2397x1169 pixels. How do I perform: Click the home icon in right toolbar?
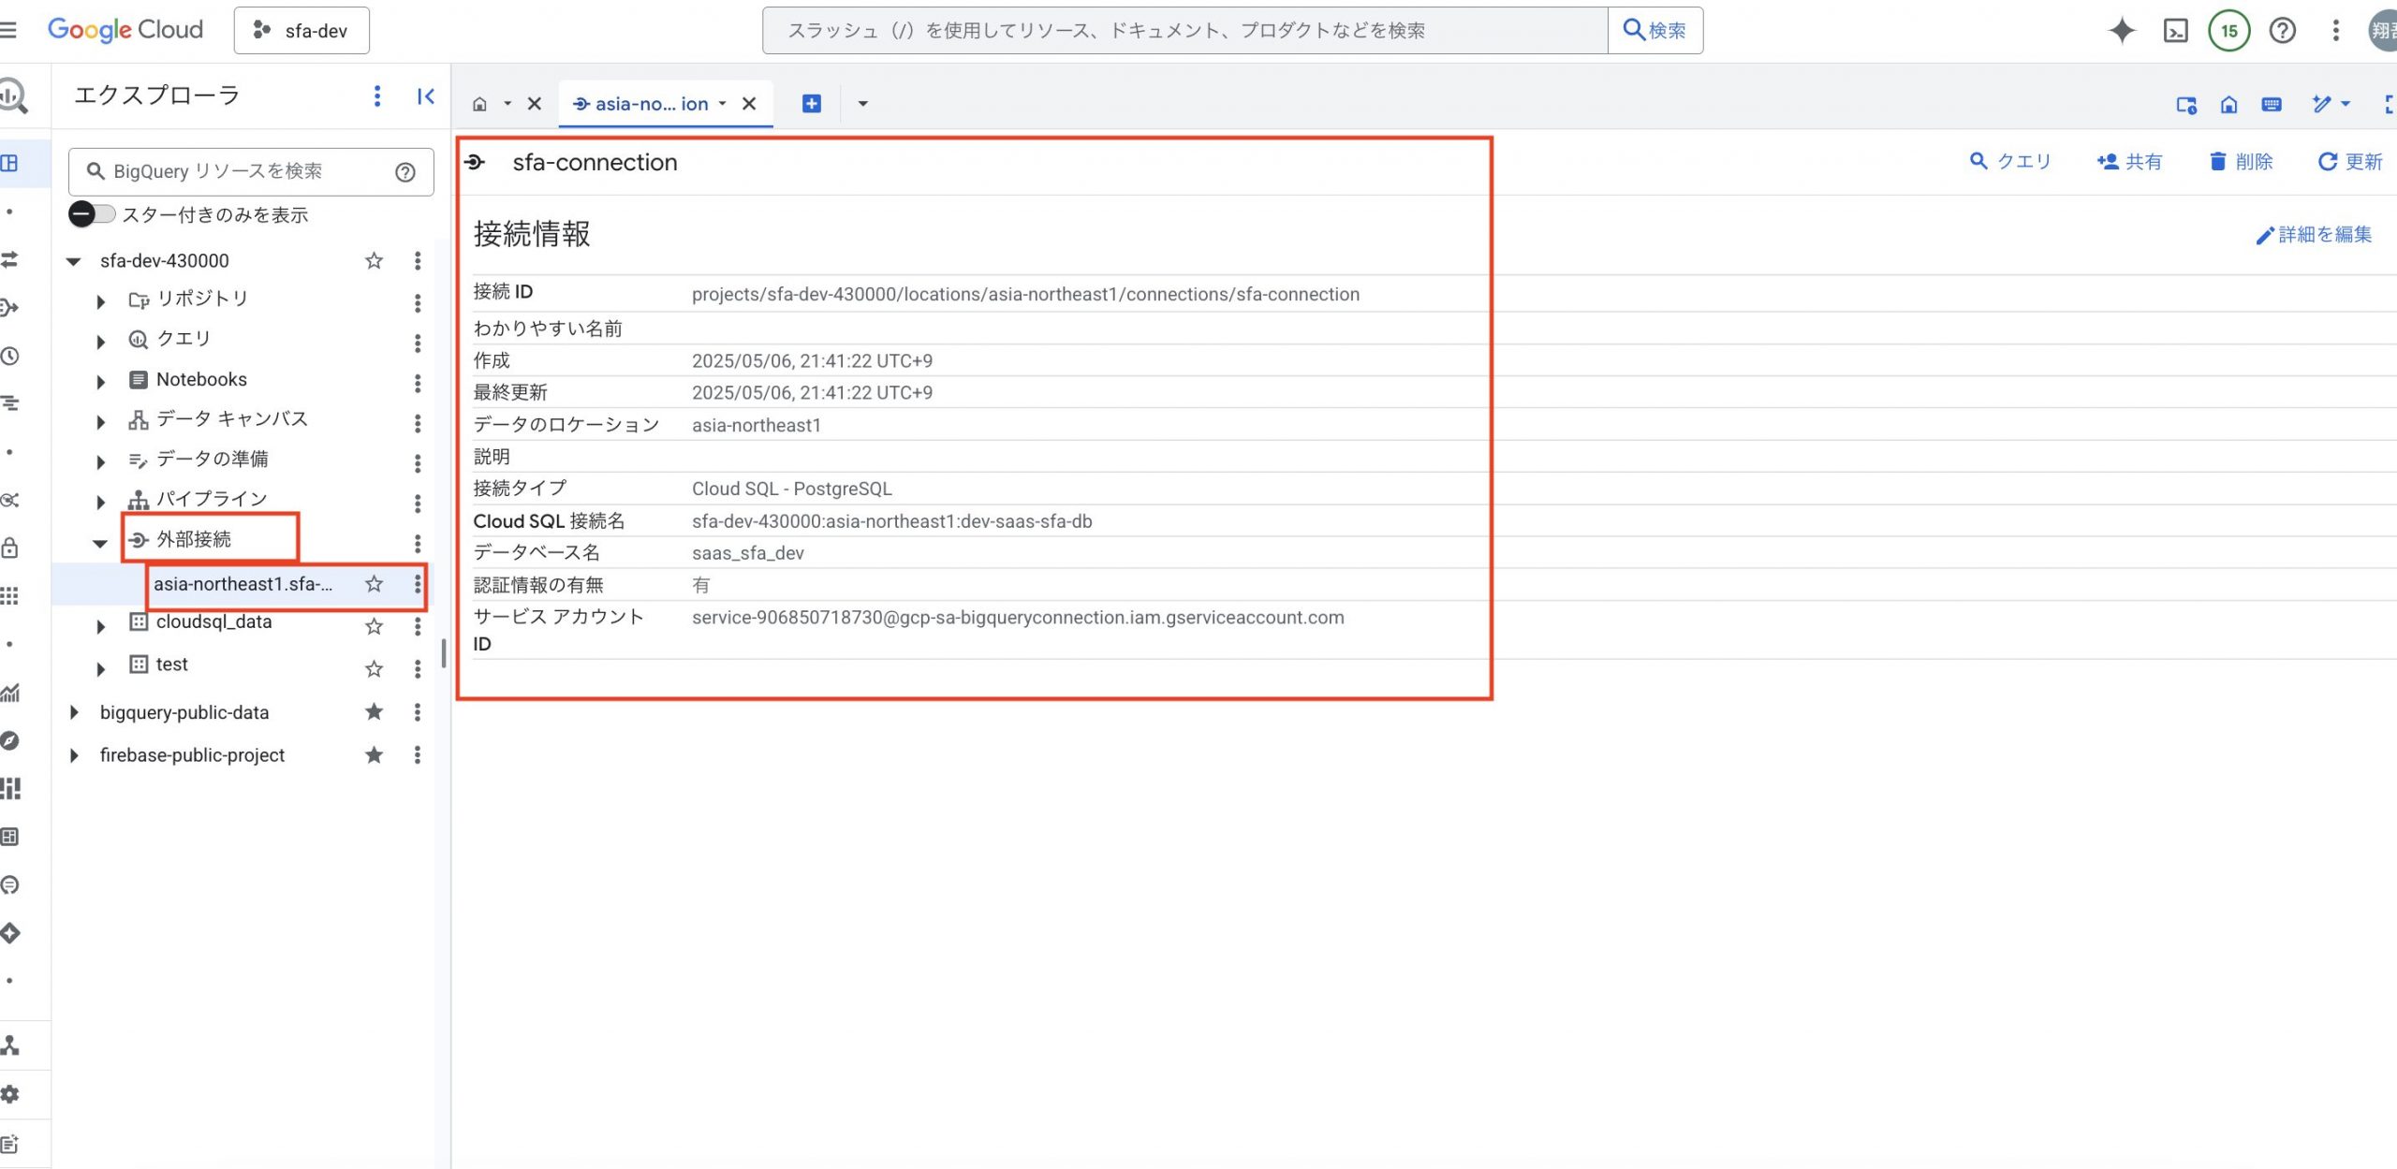click(x=2229, y=105)
